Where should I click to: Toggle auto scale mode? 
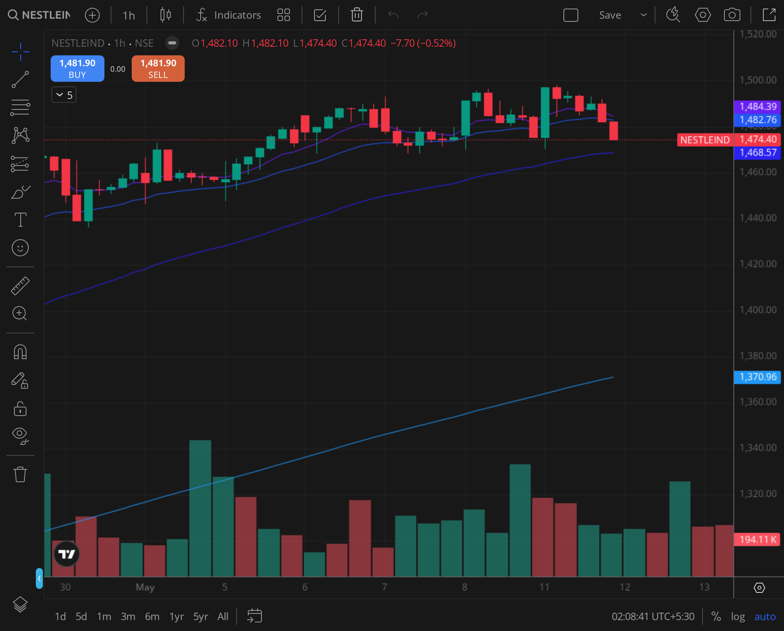765,617
